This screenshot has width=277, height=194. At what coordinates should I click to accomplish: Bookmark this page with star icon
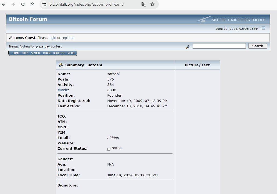point(152,4)
